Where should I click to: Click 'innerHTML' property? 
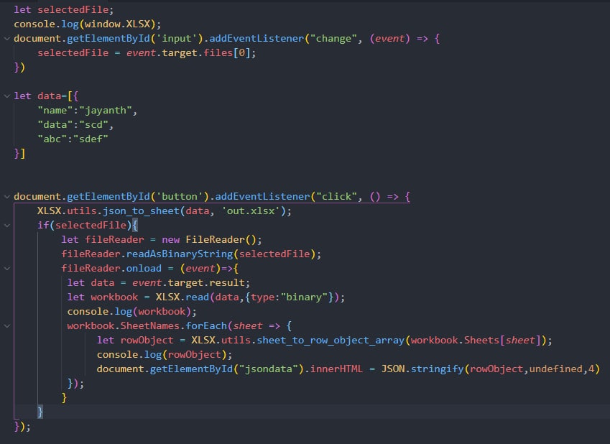point(336,369)
